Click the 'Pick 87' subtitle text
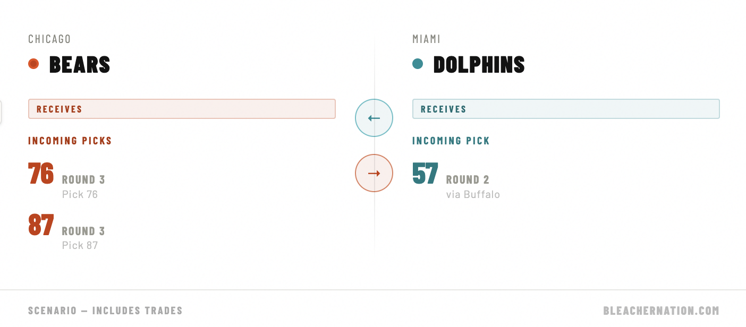 [80, 245]
